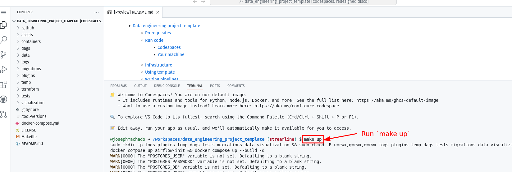Open the Extensions view
Screen dimensions: 512x172
[3, 84]
